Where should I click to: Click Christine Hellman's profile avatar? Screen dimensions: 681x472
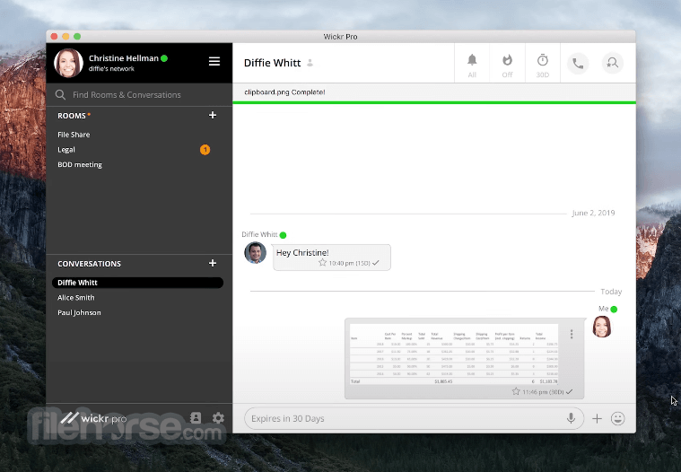(68, 63)
